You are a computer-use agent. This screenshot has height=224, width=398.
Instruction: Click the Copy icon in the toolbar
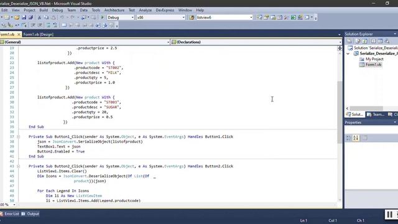tap(47, 17)
